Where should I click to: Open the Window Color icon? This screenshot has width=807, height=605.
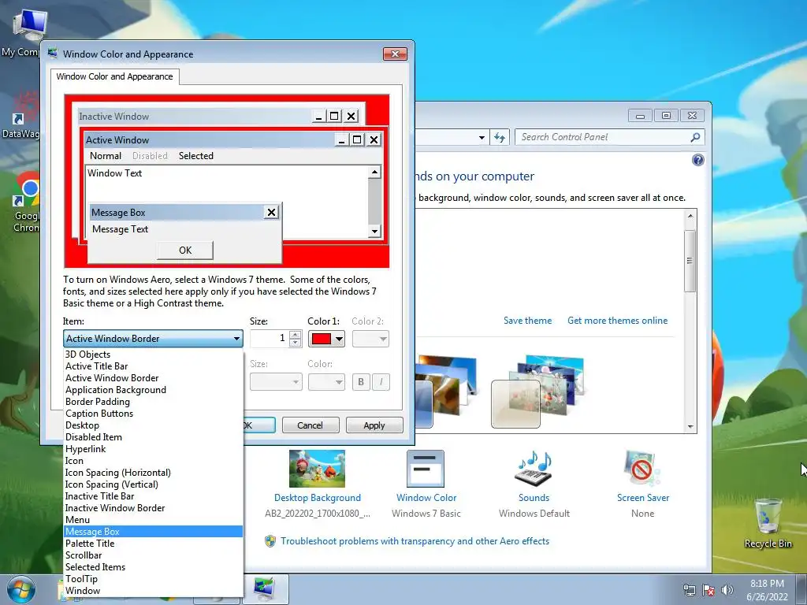426,469
